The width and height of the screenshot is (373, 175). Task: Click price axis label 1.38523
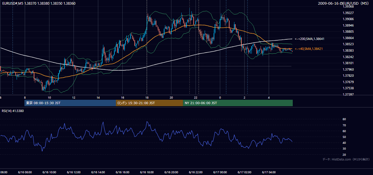(348, 44)
